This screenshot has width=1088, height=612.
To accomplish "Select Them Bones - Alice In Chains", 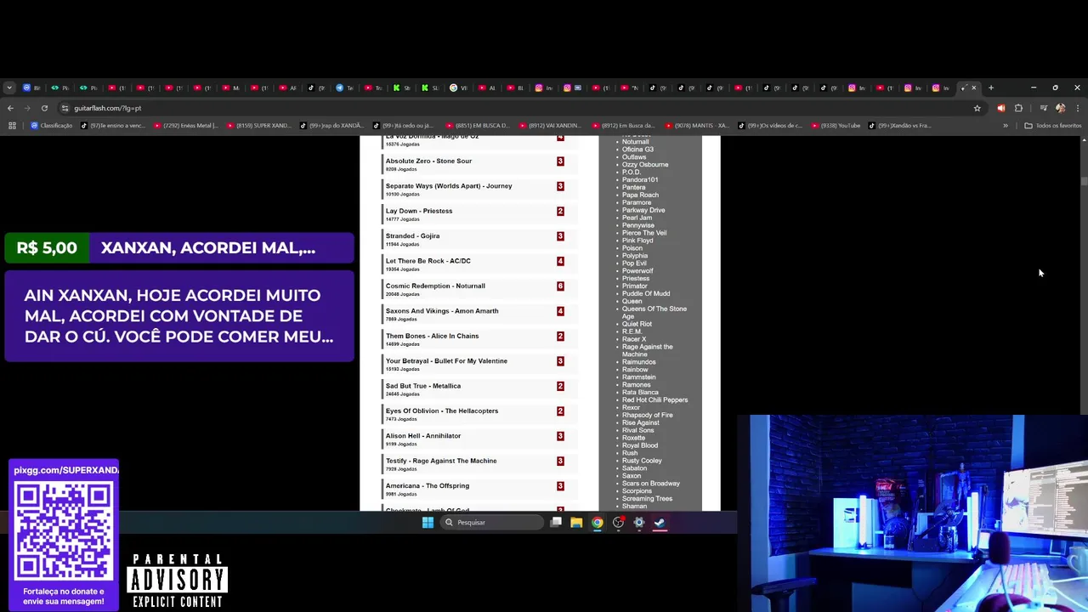I will tap(432, 336).
